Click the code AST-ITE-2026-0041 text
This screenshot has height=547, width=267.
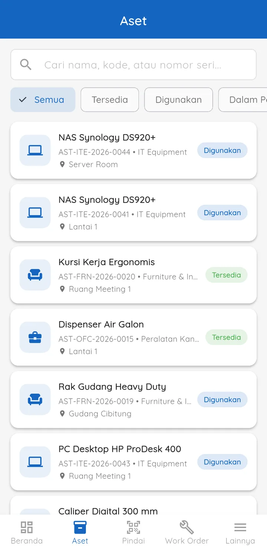point(94,214)
